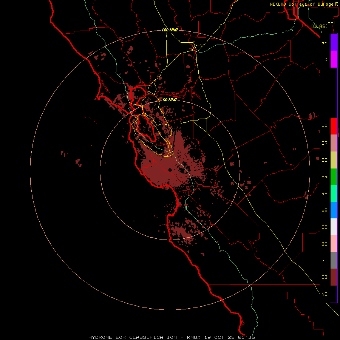Click the UK legend label
The image size is (340, 340).
tap(324, 59)
